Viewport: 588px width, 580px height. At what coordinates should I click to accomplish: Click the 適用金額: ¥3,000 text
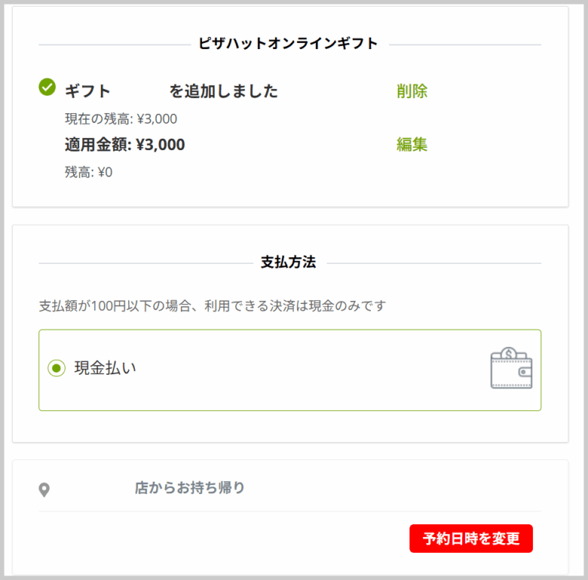125,145
